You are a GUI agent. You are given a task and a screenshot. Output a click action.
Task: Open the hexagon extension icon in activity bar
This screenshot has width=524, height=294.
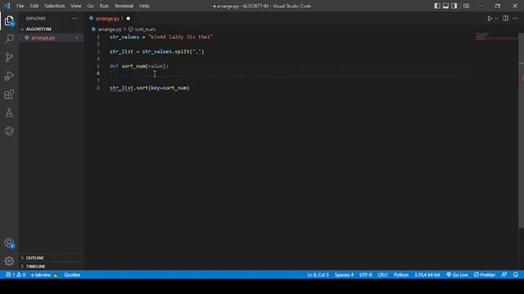tap(9, 131)
